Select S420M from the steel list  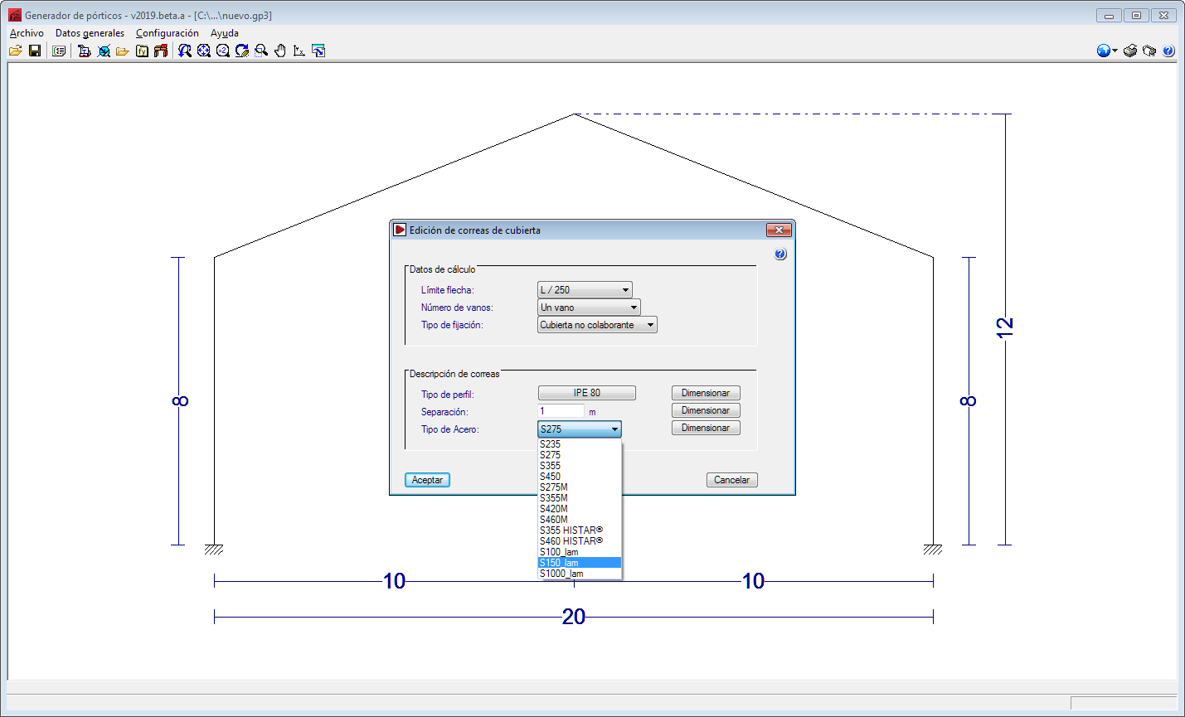click(x=580, y=509)
